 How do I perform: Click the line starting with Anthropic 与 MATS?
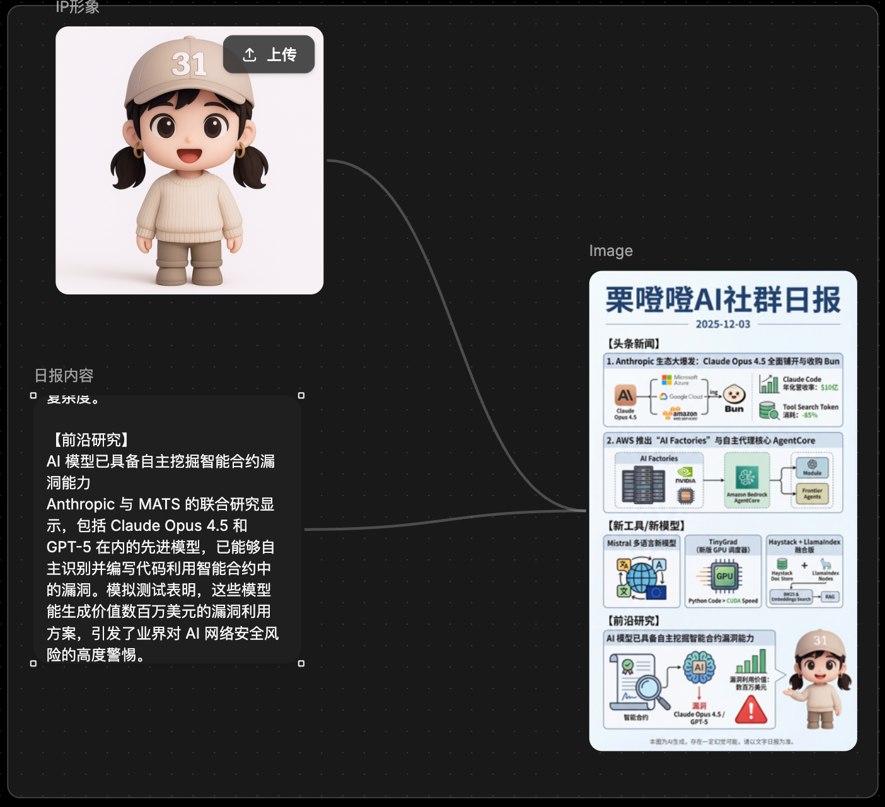pos(161,504)
